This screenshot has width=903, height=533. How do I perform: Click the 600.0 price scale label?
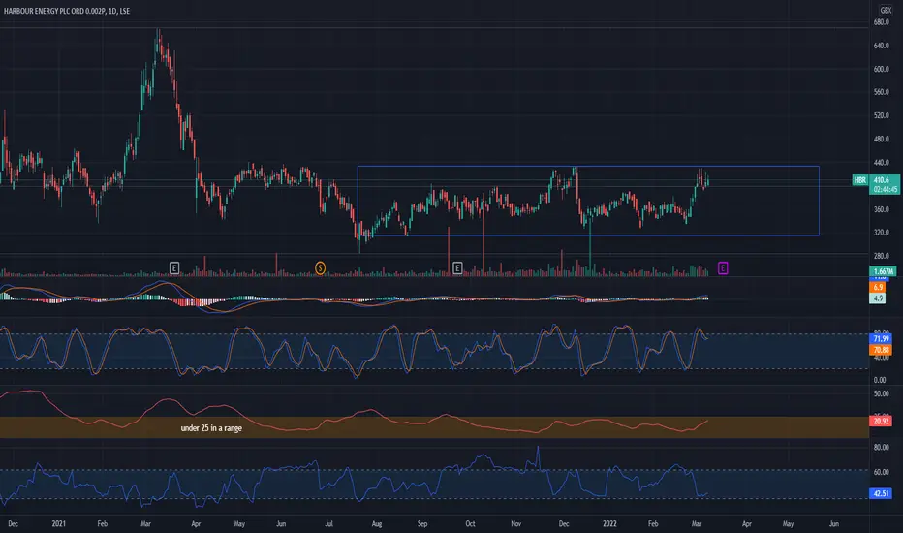tap(882, 69)
